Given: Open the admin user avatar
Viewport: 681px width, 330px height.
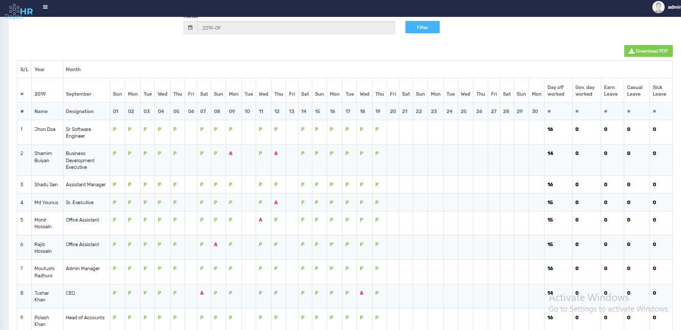Looking at the screenshot, I should 658,7.
